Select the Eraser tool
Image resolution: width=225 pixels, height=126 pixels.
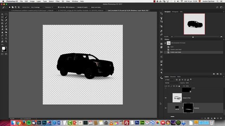[x=2, y=29]
